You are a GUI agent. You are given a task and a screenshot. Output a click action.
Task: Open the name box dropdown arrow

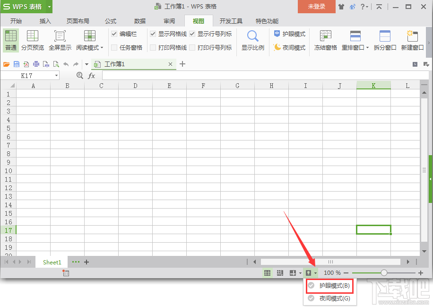(x=56, y=75)
